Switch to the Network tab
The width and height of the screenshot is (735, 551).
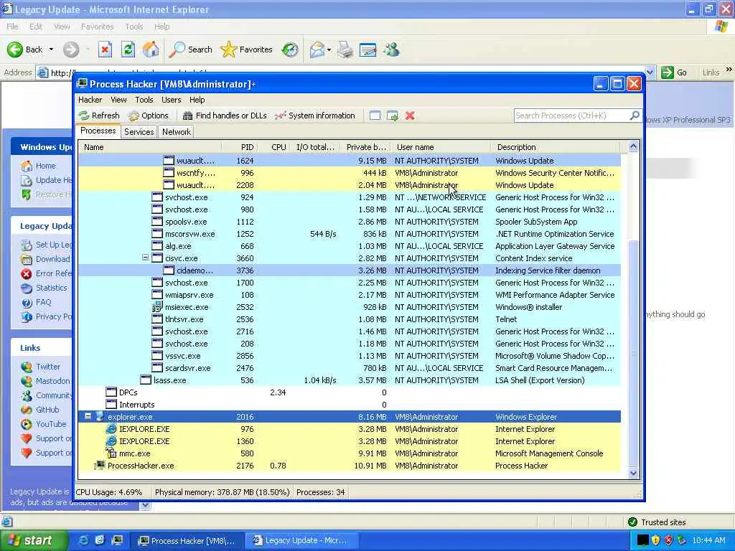pyautogui.click(x=177, y=132)
